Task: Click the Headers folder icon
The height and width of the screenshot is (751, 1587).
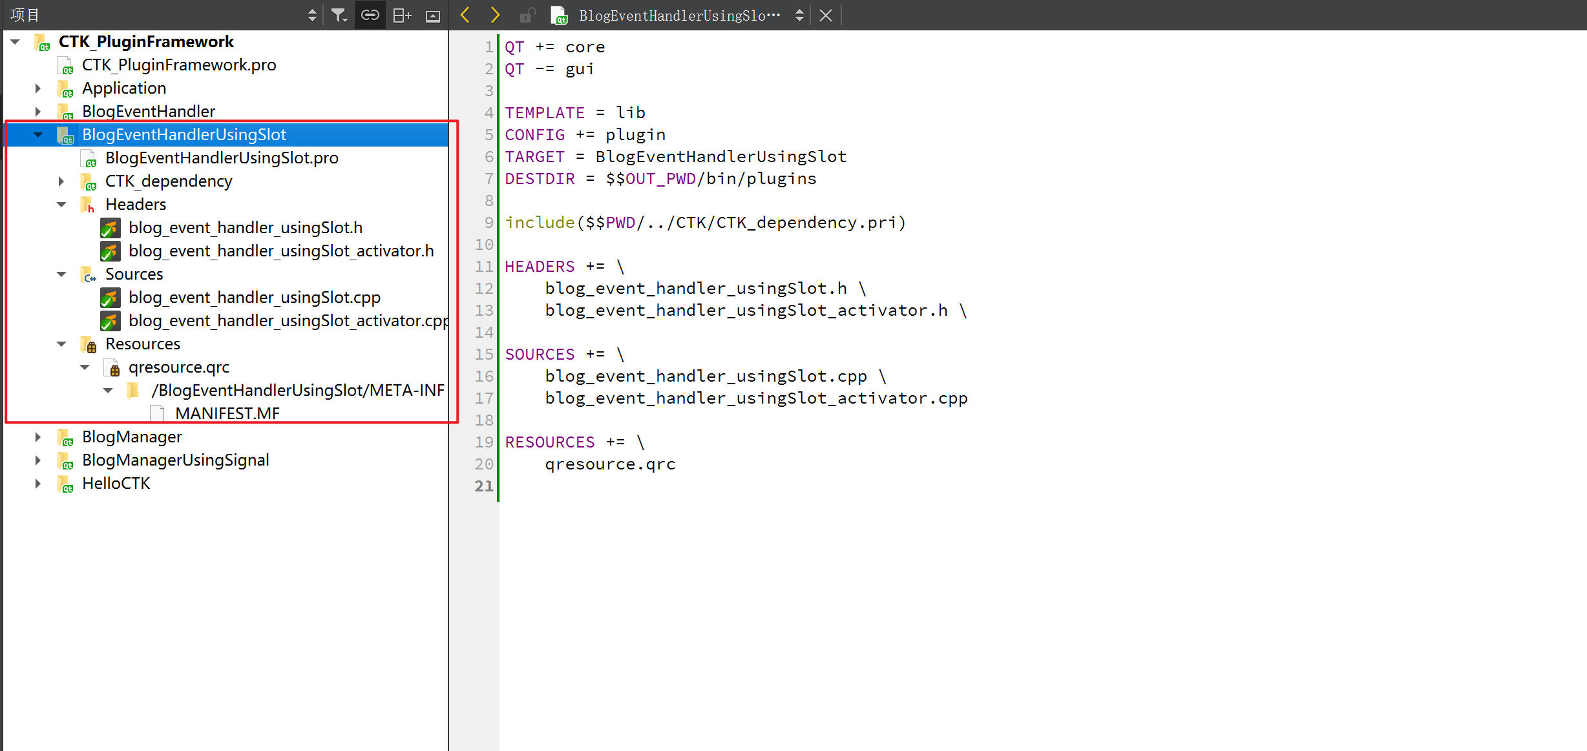Action: pos(89,205)
